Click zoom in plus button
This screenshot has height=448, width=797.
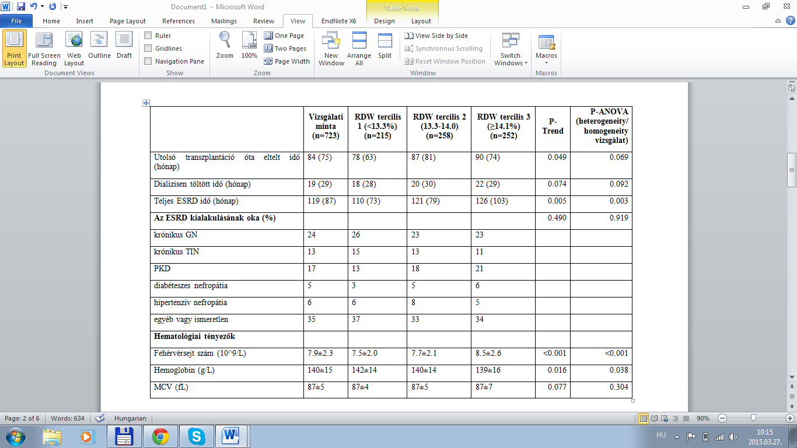pyautogui.click(x=790, y=418)
